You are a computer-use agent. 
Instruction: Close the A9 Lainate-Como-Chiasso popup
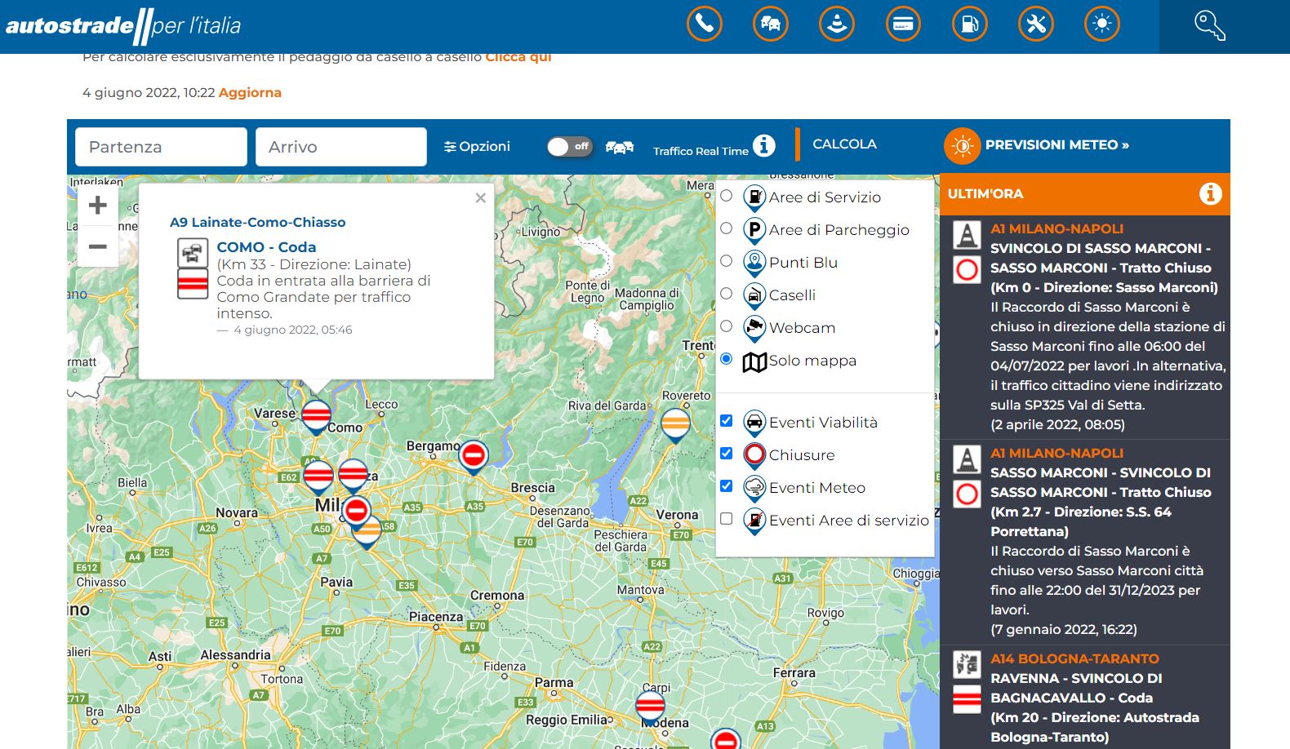pos(480,197)
